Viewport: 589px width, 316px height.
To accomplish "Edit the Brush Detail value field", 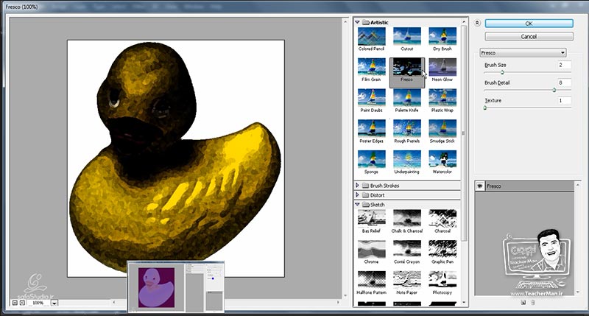I will coord(565,82).
